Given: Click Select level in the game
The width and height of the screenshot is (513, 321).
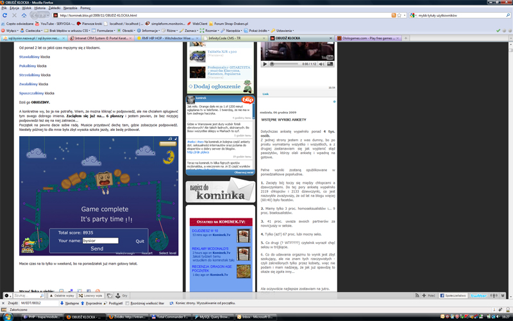Looking at the screenshot, I should 167,253.
